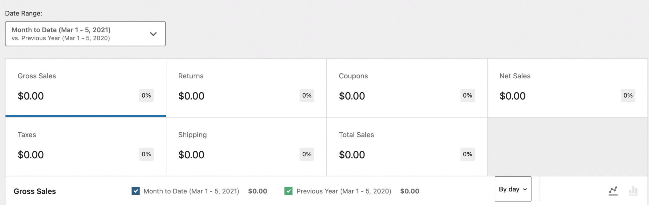This screenshot has height=205, width=649.
Task: Select the Taxes stat card
Action: pos(85,147)
